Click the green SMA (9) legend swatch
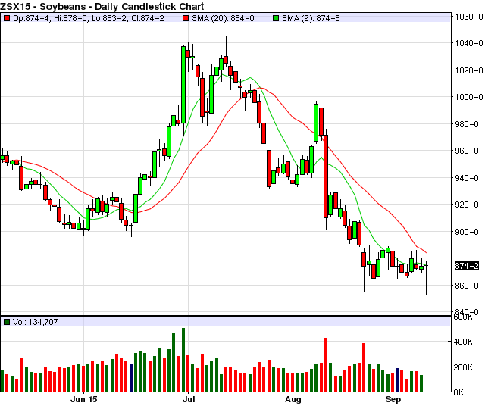 [x=276, y=18]
